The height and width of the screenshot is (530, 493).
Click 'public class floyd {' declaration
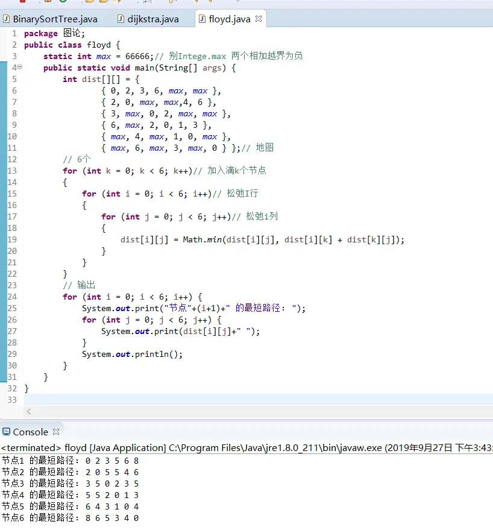click(72, 45)
